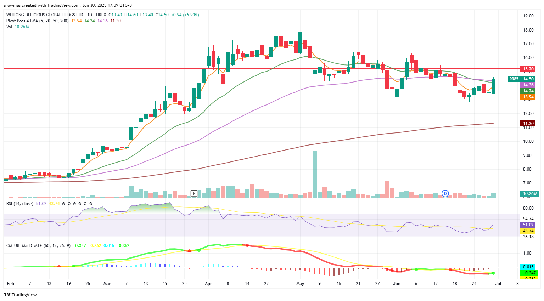The height and width of the screenshot is (301, 544).
Task: Click the 36.18 RSI scale label
Action: 528,237
